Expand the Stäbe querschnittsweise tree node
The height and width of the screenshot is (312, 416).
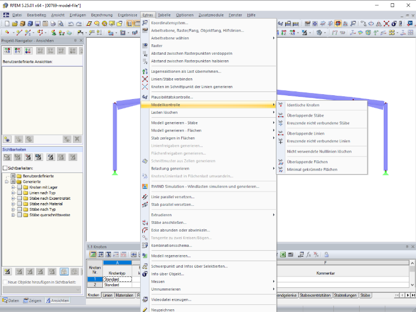pyautogui.click(x=13, y=215)
